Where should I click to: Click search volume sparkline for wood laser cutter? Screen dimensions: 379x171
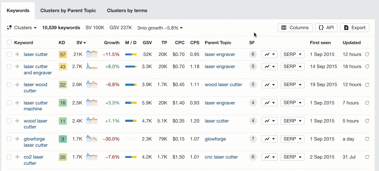[x=92, y=121]
